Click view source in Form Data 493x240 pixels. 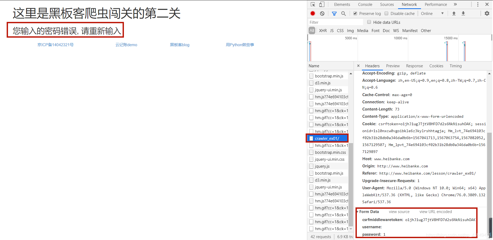pyautogui.click(x=399, y=212)
